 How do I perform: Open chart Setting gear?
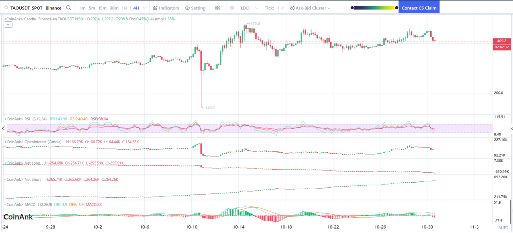195,8
